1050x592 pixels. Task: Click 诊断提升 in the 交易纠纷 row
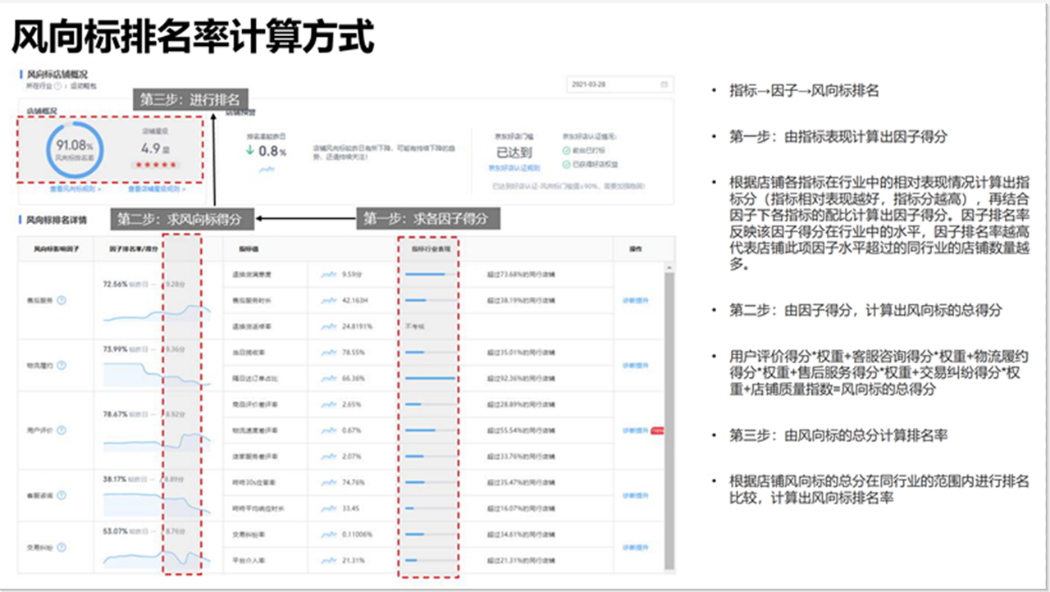coord(635,547)
